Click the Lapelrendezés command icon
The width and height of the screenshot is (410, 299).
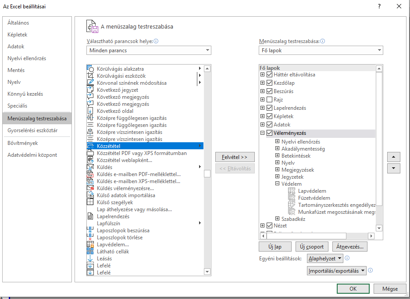click(90, 216)
